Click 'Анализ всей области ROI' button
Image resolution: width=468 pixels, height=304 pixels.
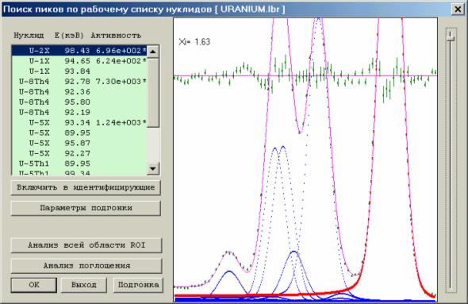[86, 245]
